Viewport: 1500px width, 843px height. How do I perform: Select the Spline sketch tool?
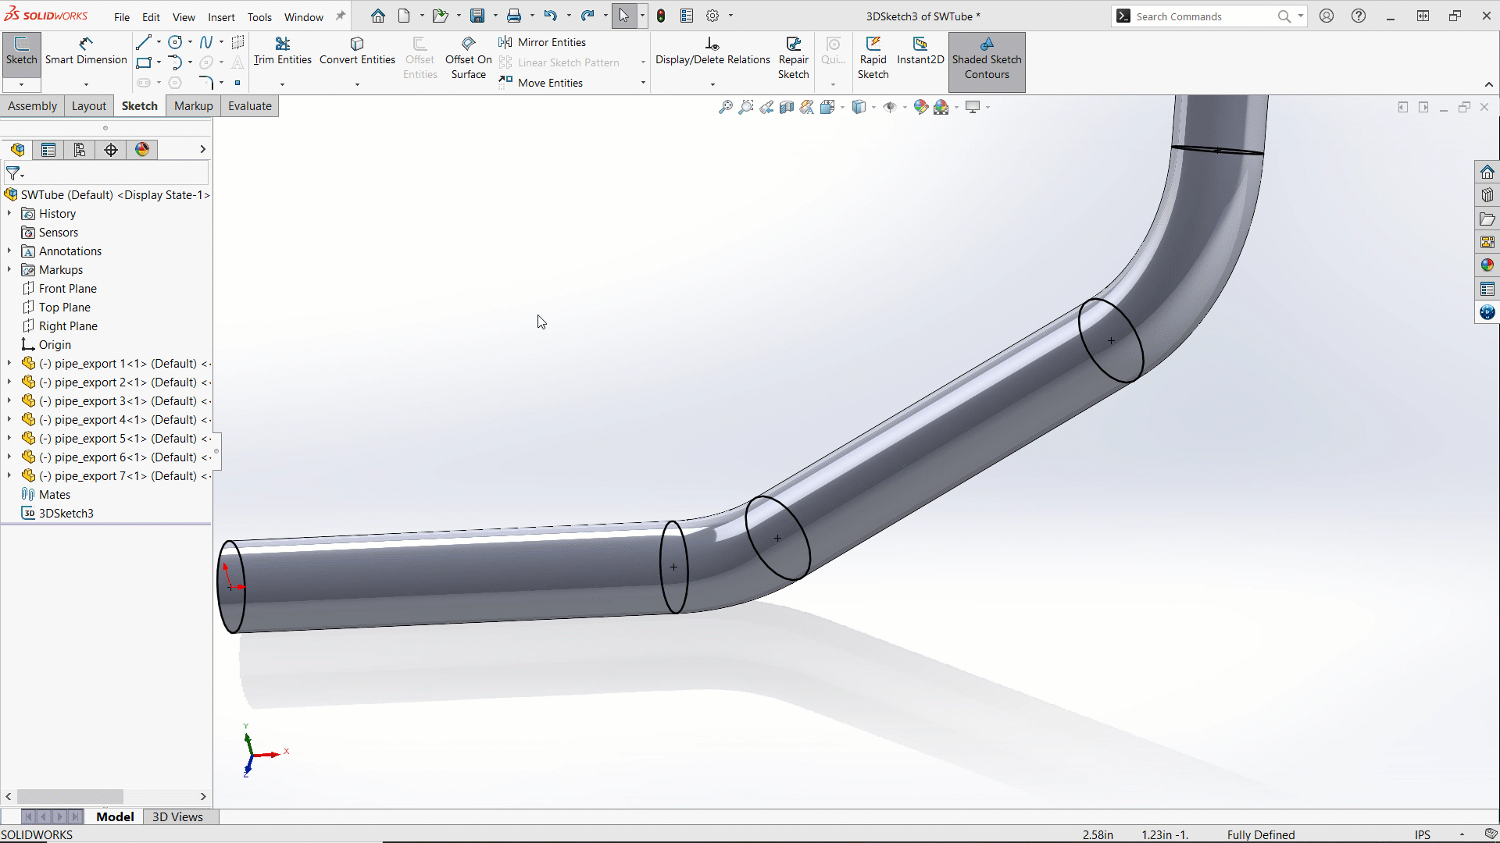pos(206,42)
